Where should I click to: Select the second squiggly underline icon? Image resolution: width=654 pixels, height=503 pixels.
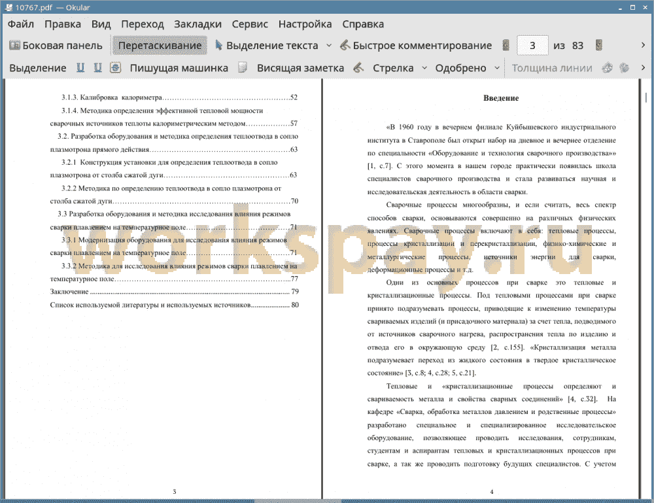pos(97,67)
